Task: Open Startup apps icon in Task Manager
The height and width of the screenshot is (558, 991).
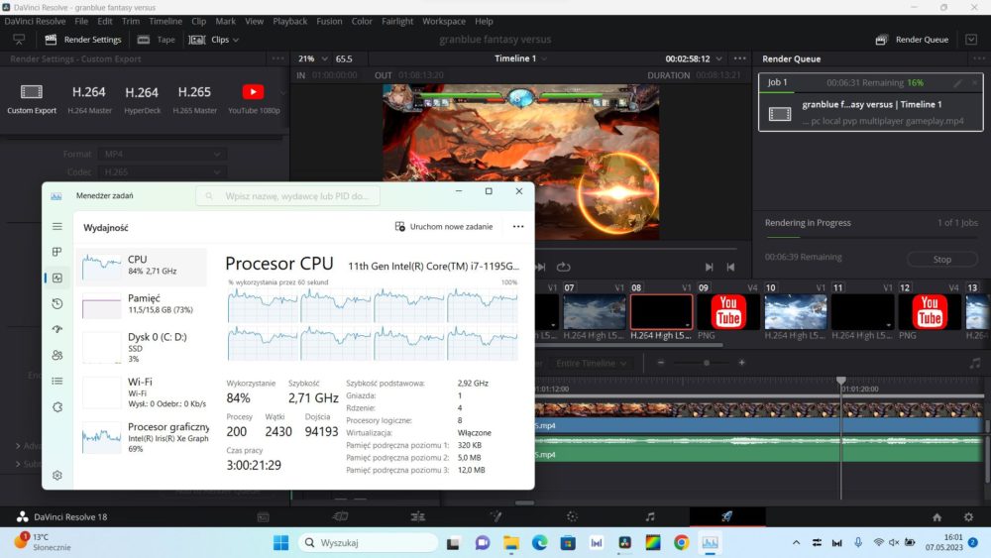Action: [x=57, y=329]
